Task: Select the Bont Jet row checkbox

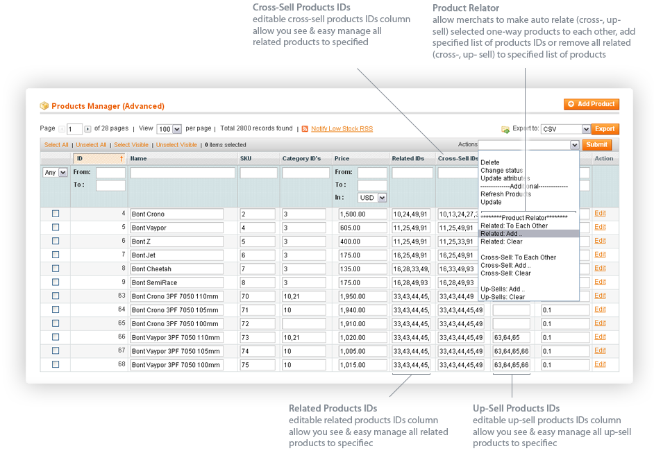Action: click(56, 255)
